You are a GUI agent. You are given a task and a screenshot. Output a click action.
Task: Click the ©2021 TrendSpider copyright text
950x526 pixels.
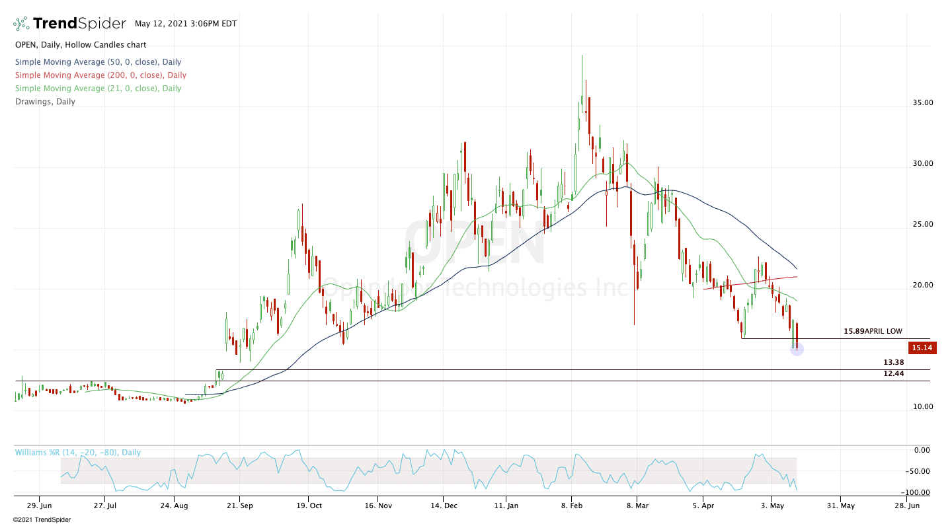point(42,519)
